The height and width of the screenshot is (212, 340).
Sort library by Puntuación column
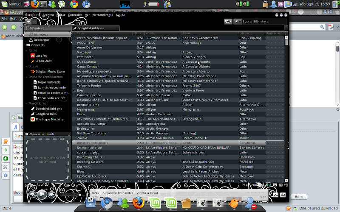tap(275, 33)
